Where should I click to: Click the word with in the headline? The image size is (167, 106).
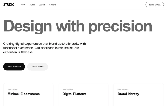tap(70, 26)
